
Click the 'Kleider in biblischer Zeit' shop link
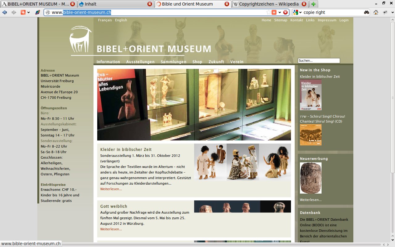click(x=320, y=77)
